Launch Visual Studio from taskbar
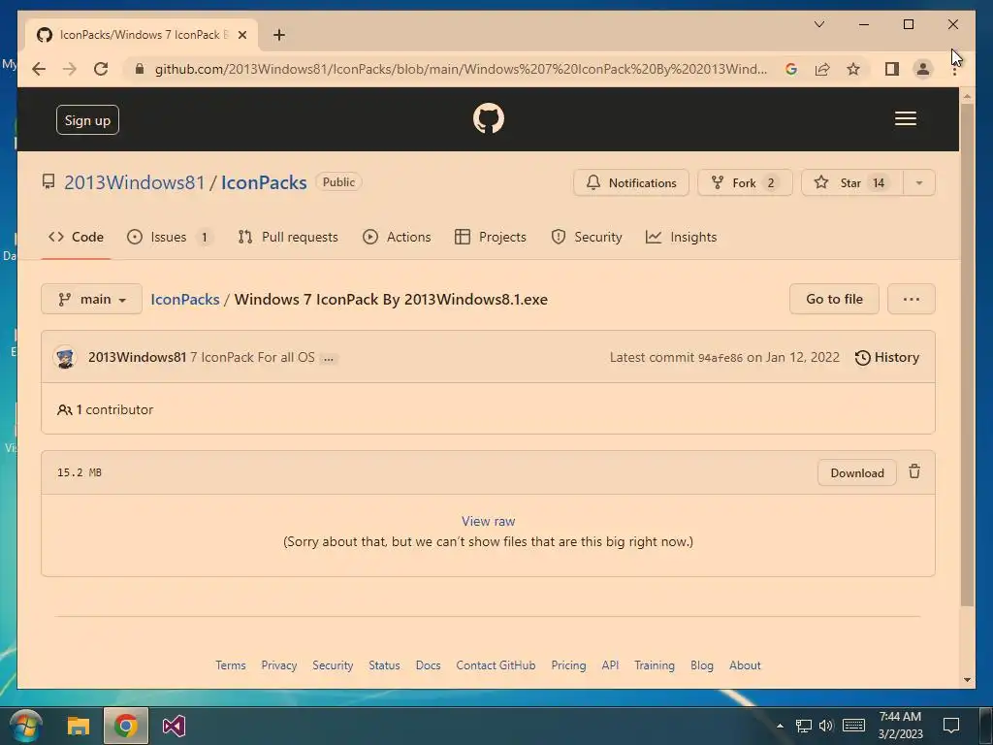 pos(174,726)
